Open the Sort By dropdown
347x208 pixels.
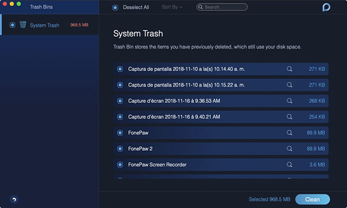(x=172, y=7)
